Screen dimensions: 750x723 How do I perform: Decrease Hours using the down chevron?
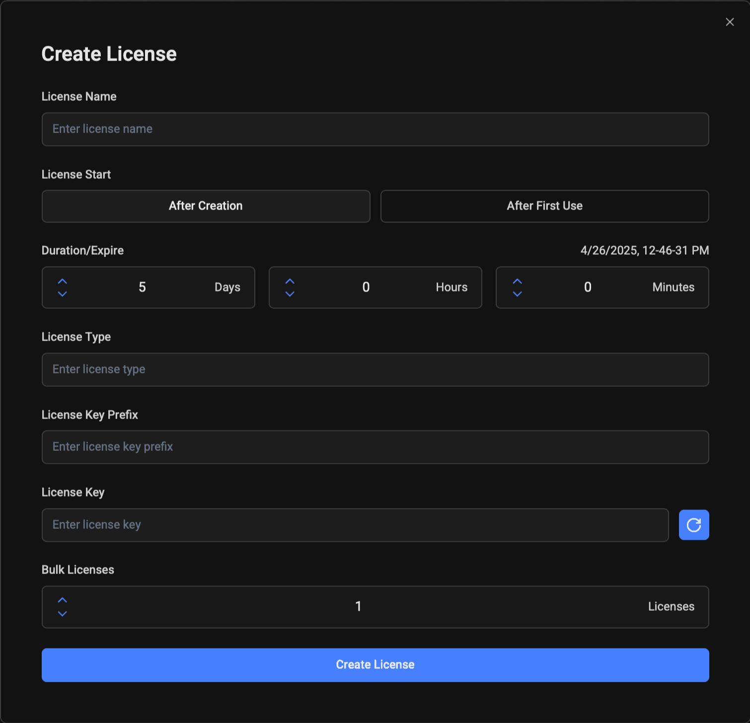pos(290,293)
